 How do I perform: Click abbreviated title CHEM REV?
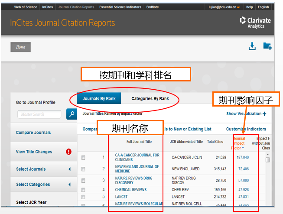pos(180,190)
